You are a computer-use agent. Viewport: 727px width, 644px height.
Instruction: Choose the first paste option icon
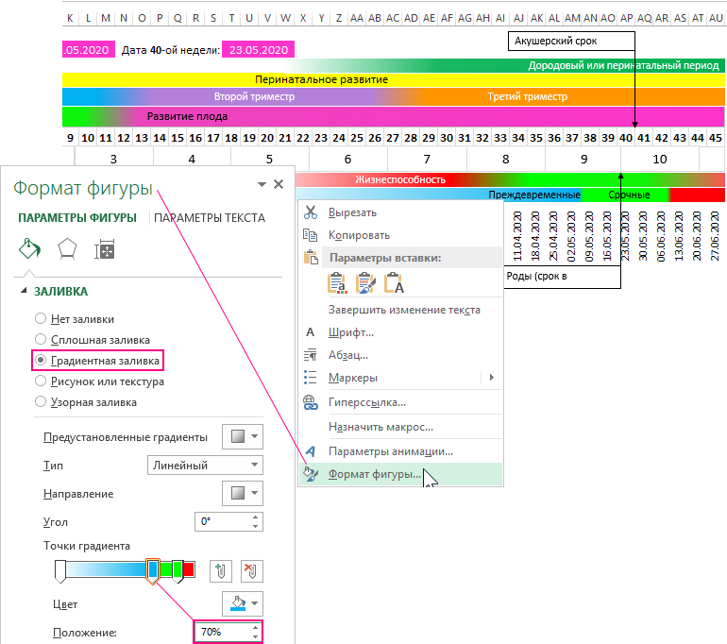pyautogui.click(x=338, y=282)
